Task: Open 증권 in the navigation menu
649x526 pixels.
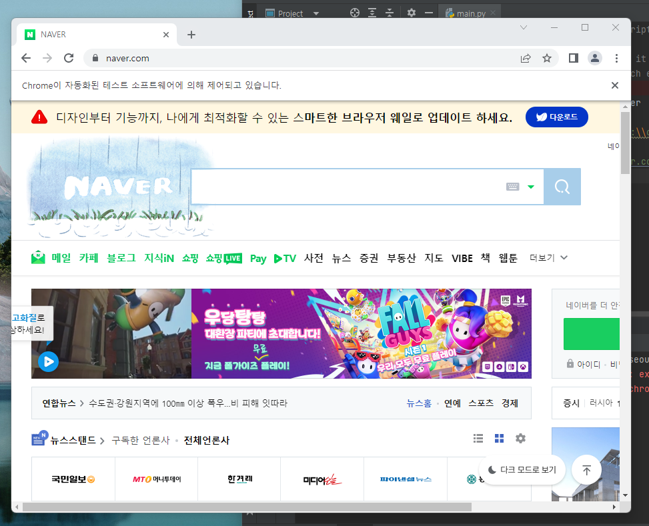Action: (x=369, y=258)
